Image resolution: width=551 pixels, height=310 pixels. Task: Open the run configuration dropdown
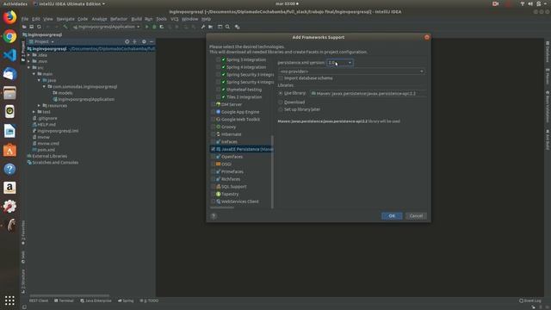click(x=106, y=27)
